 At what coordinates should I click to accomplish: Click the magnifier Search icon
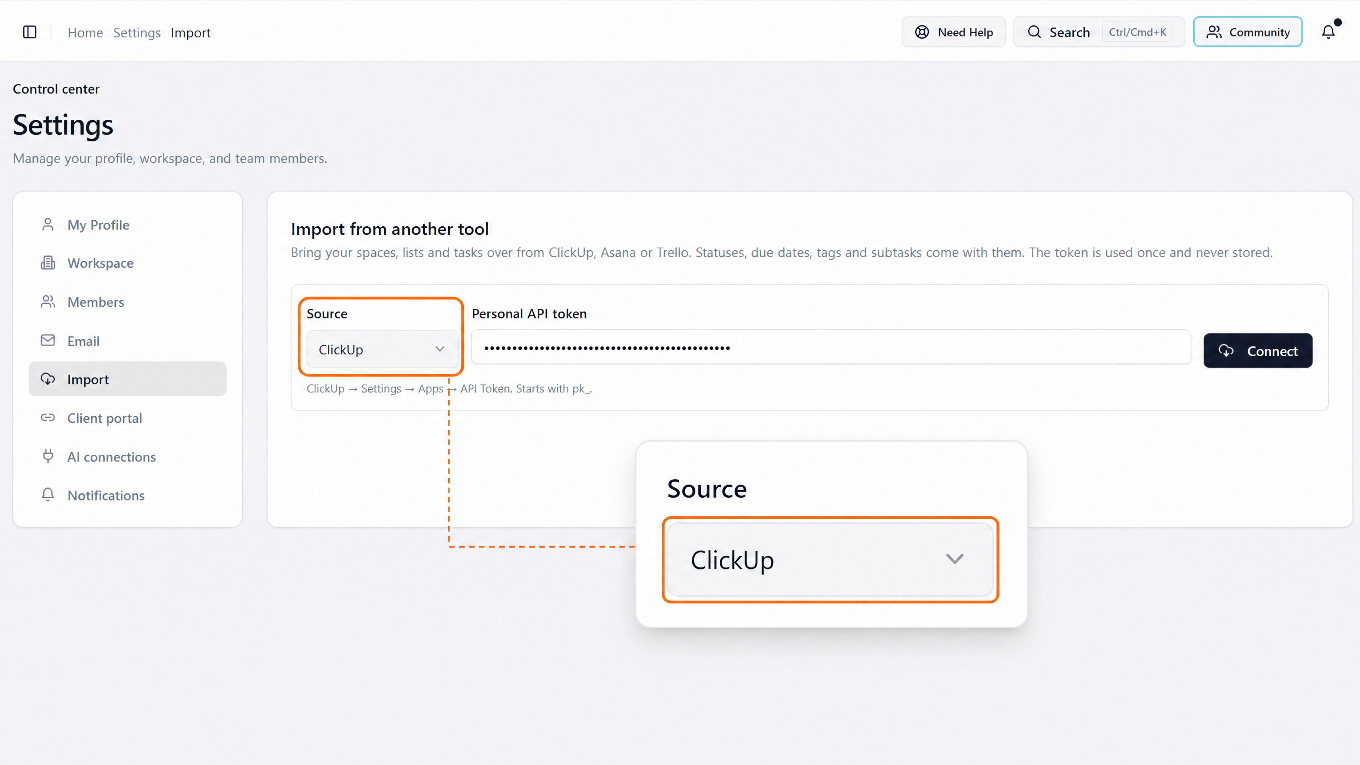click(x=1034, y=32)
